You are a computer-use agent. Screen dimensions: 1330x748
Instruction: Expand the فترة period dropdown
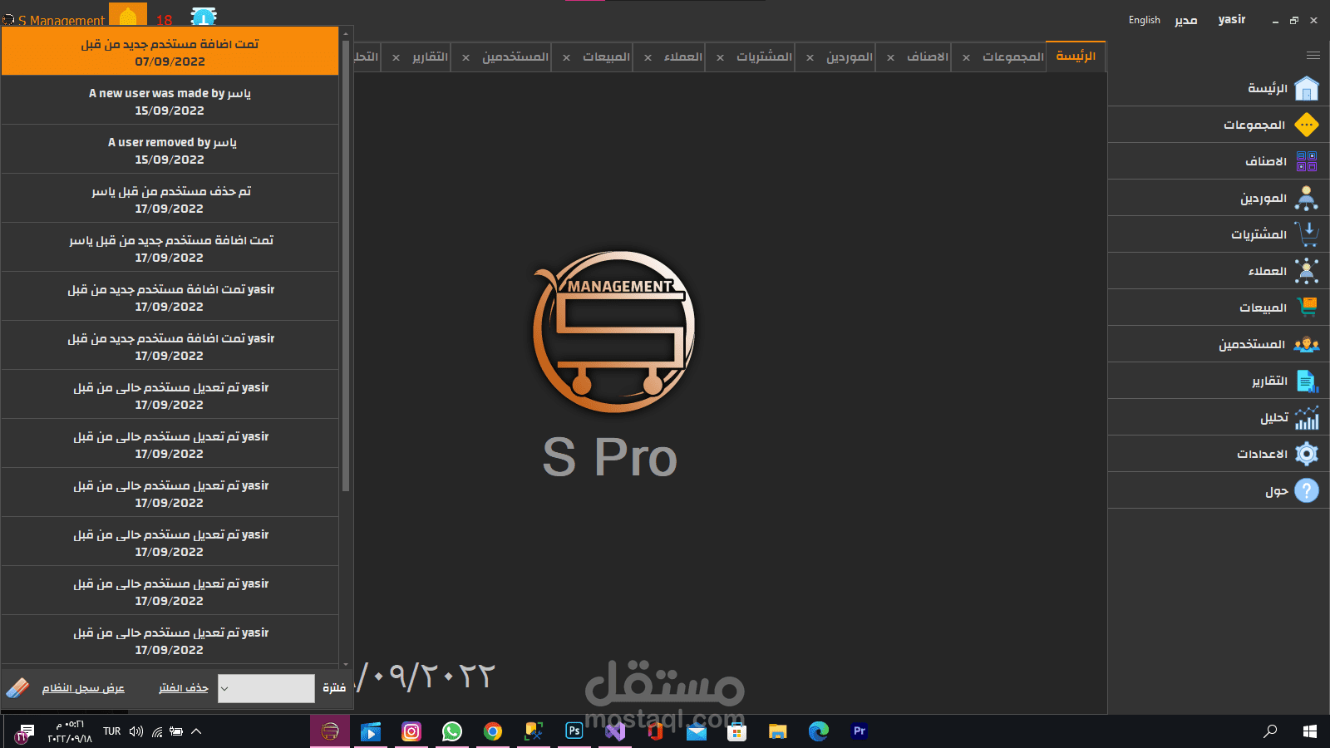[x=266, y=688]
